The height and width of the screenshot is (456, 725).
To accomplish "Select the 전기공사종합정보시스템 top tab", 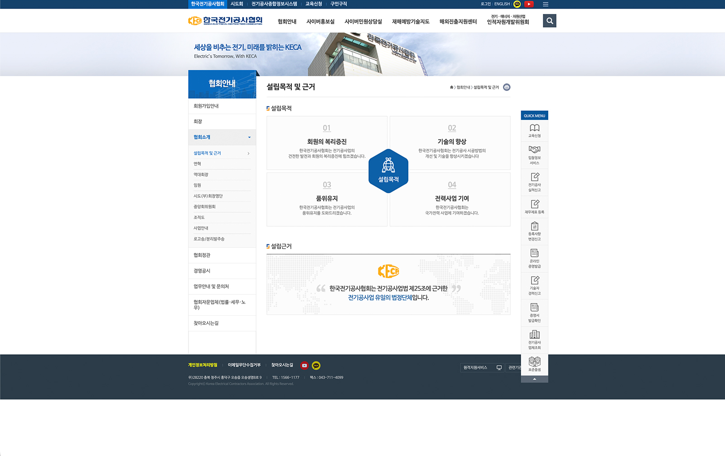I will [x=274, y=4].
